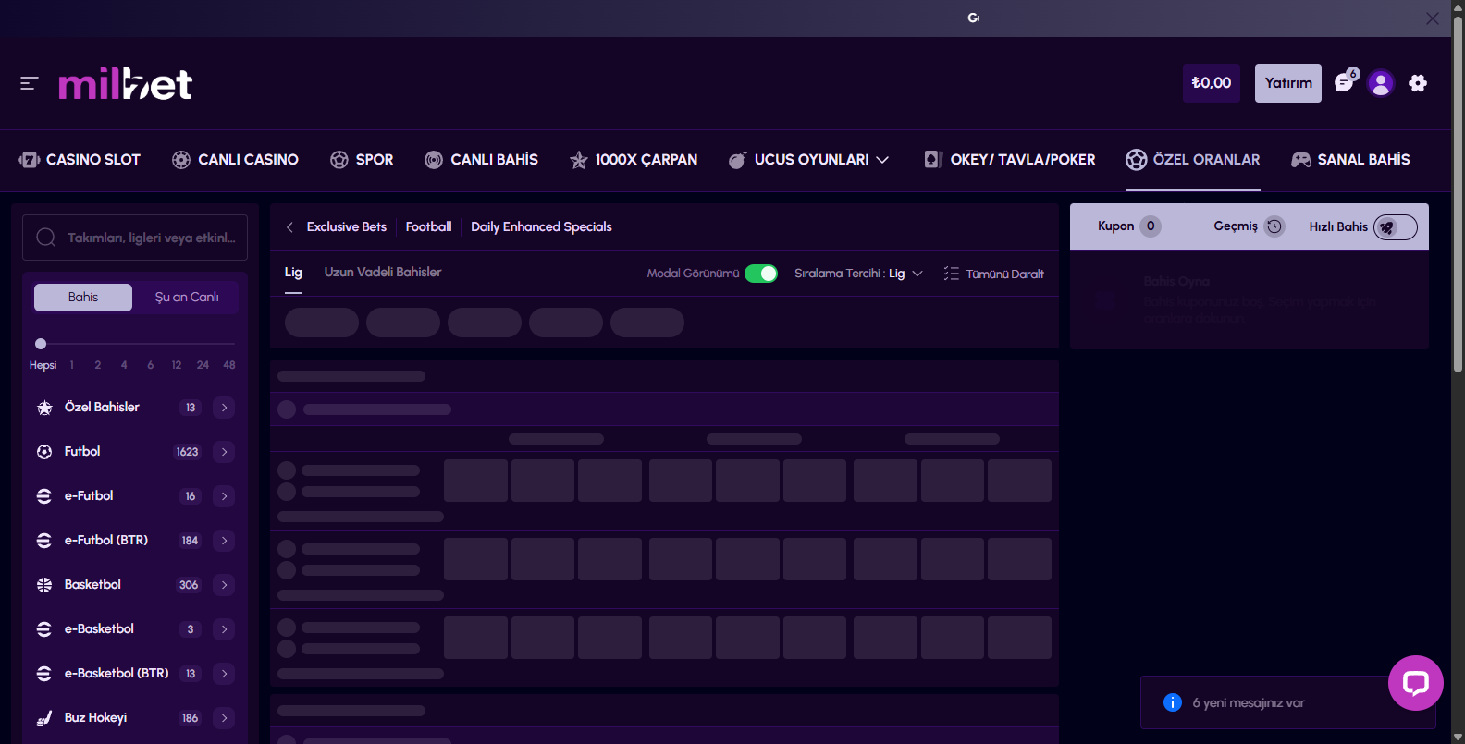This screenshot has height=744, width=1465.
Task: Select the e-Basketbol (BTR) sport row
Action: click(x=135, y=674)
